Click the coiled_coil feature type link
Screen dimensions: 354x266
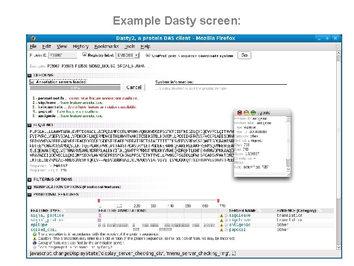tap(44, 230)
